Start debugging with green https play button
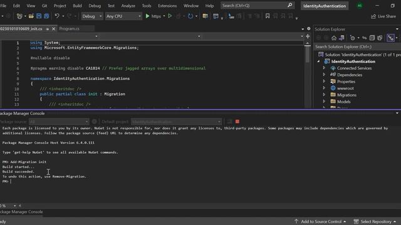The height and width of the screenshot is (225, 401). (148, 16)
